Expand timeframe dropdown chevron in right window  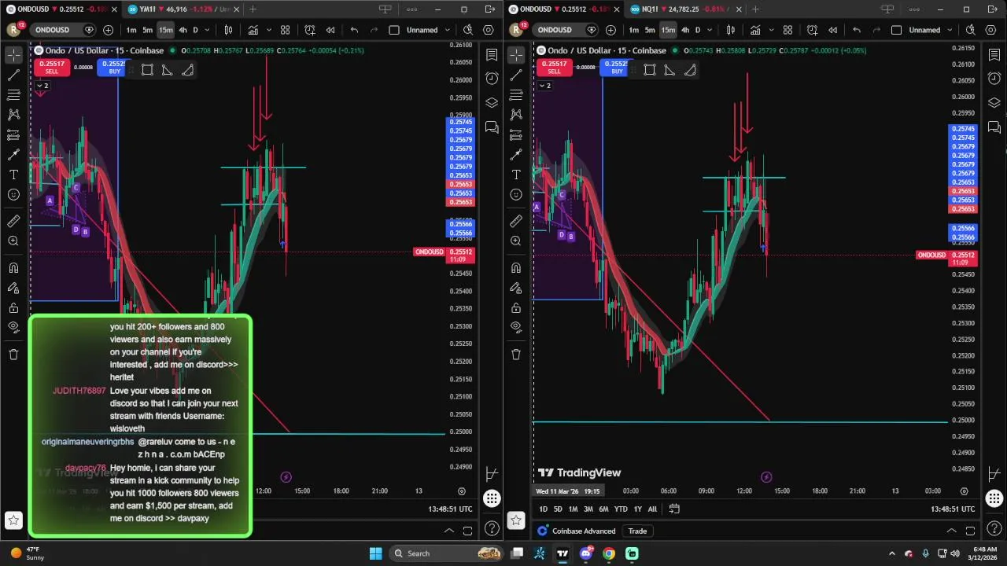(710, 30)
